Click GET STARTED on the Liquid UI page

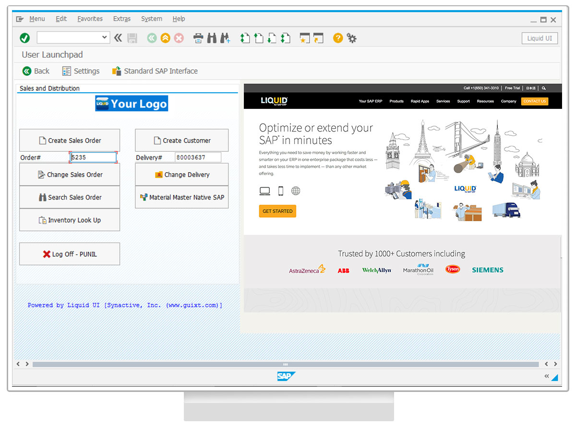click(x=277, y=211)
